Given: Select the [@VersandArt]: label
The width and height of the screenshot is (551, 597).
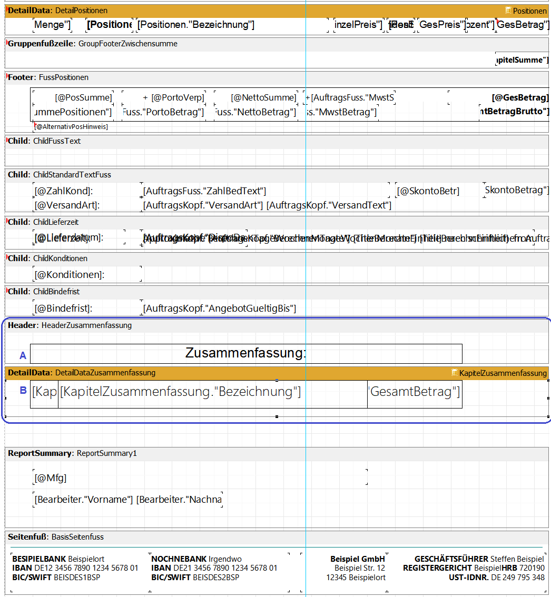Looking at the screenshot, I should pos(87,205).
